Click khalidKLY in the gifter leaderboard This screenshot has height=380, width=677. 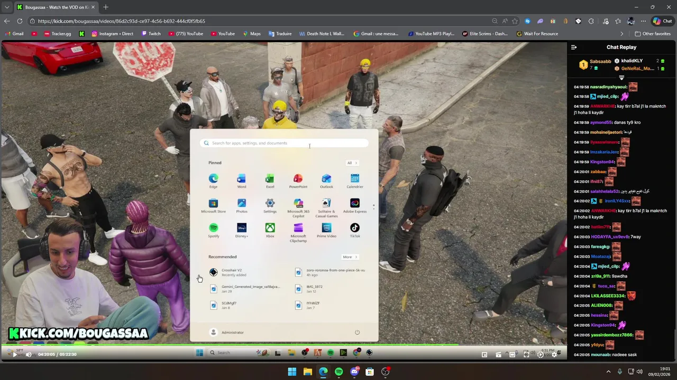[x=632, y=61]
